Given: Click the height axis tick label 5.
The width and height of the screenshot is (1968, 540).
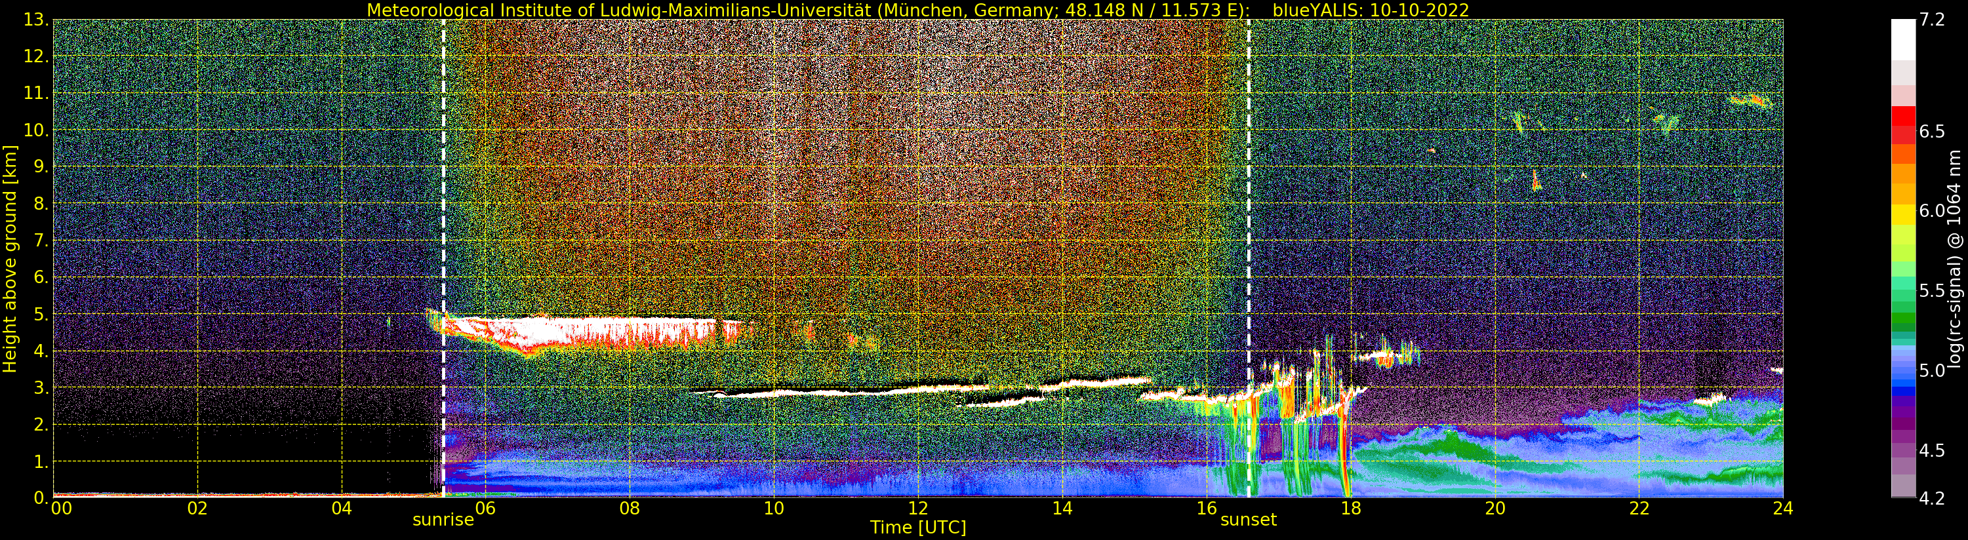Looking at the screenshot, I should click(41, 314).
